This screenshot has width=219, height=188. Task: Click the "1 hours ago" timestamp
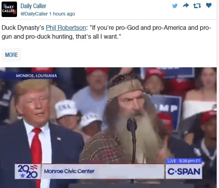click(x=62, y=14)
